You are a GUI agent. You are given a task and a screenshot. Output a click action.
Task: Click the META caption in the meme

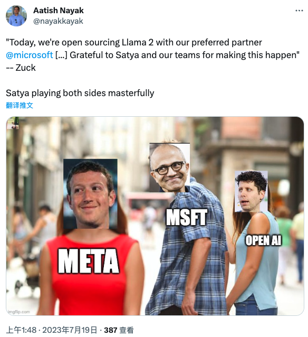pos(88,261)
